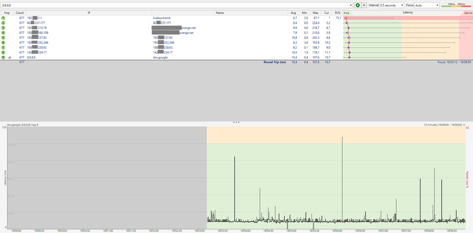Click the PL% column header
The width and height of the screenshot is (473, 233).
click(338, 13)
